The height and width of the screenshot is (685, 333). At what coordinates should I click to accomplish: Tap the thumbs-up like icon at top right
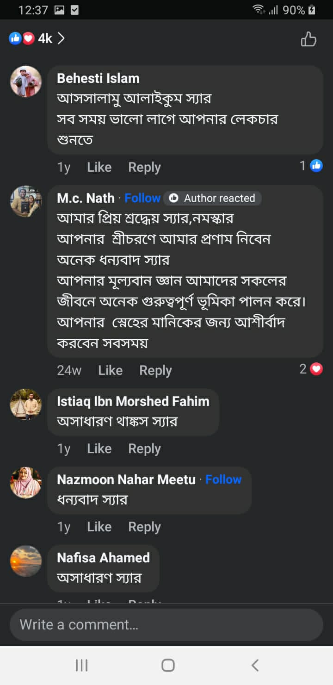[x=308, y=39]
